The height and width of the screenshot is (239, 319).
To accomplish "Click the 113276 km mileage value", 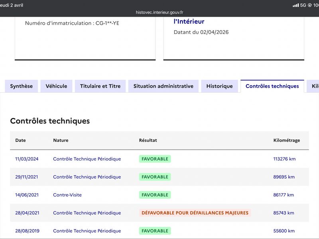I will coord(284,159).
